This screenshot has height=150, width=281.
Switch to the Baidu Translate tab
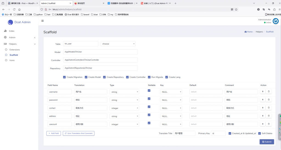click(122, 3)
